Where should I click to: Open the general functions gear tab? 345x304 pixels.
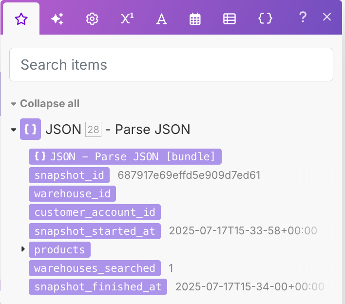click(x=92, y=19)
